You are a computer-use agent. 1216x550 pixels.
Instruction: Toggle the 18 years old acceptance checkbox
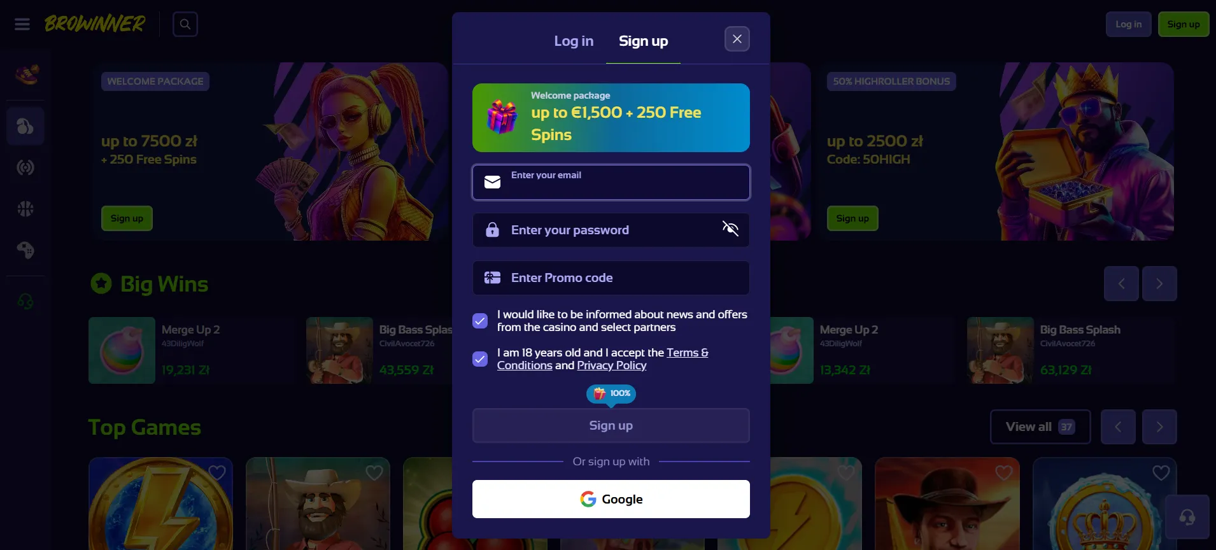480,359
